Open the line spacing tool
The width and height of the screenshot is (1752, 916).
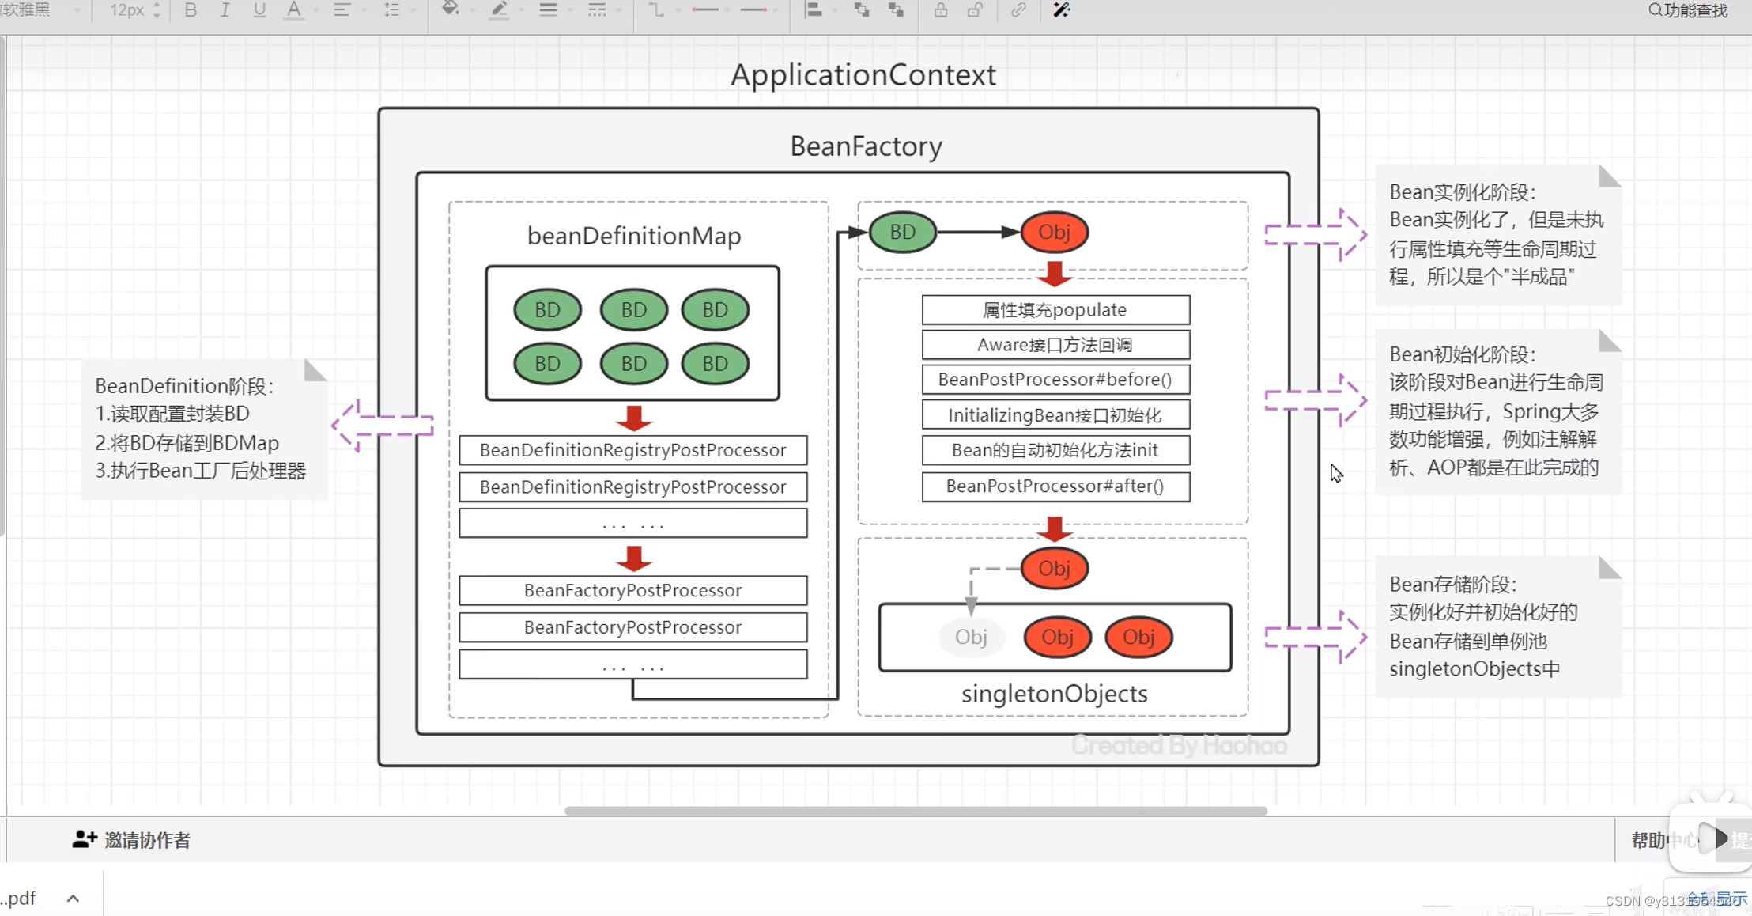(x=391, y=10)
